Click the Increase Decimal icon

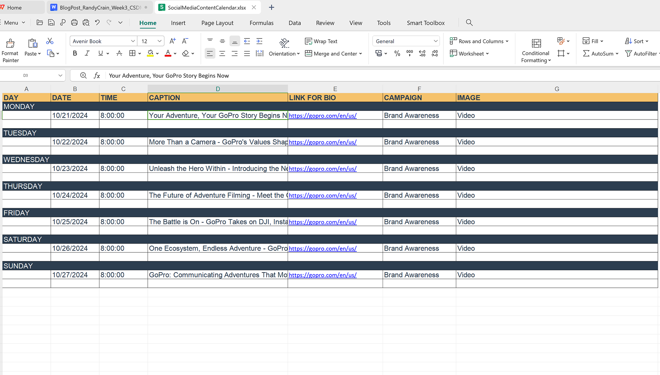pos(422,54)
